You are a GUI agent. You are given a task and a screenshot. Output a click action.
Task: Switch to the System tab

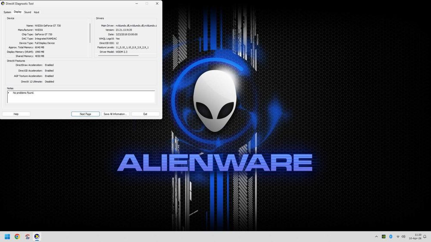[x=7, y=12]
